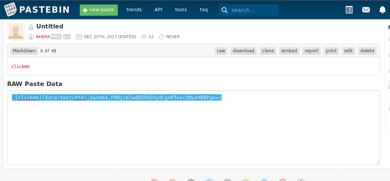Click in the search field
Screen dimensions: 390x181
coord(253,10)
